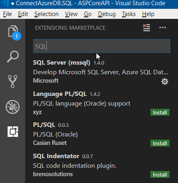Open the gear menu for SQL Server (mssql)

pos(165,81)
